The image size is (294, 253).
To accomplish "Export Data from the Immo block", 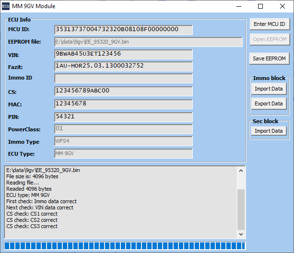I will pos(269,103).
